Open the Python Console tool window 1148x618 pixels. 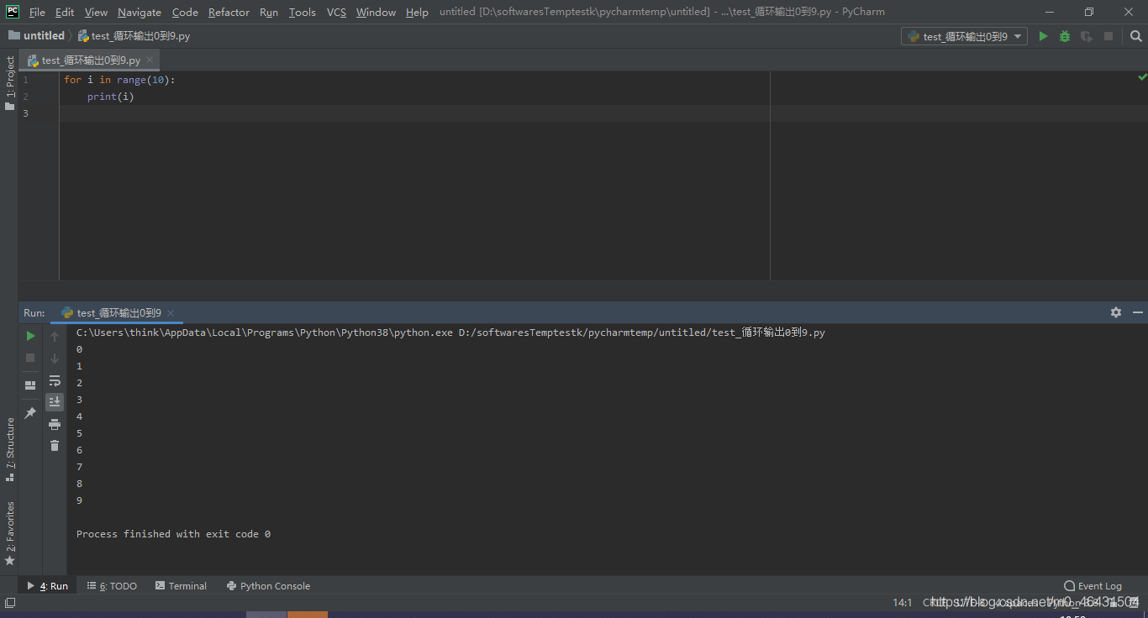[x=268, y=586]
